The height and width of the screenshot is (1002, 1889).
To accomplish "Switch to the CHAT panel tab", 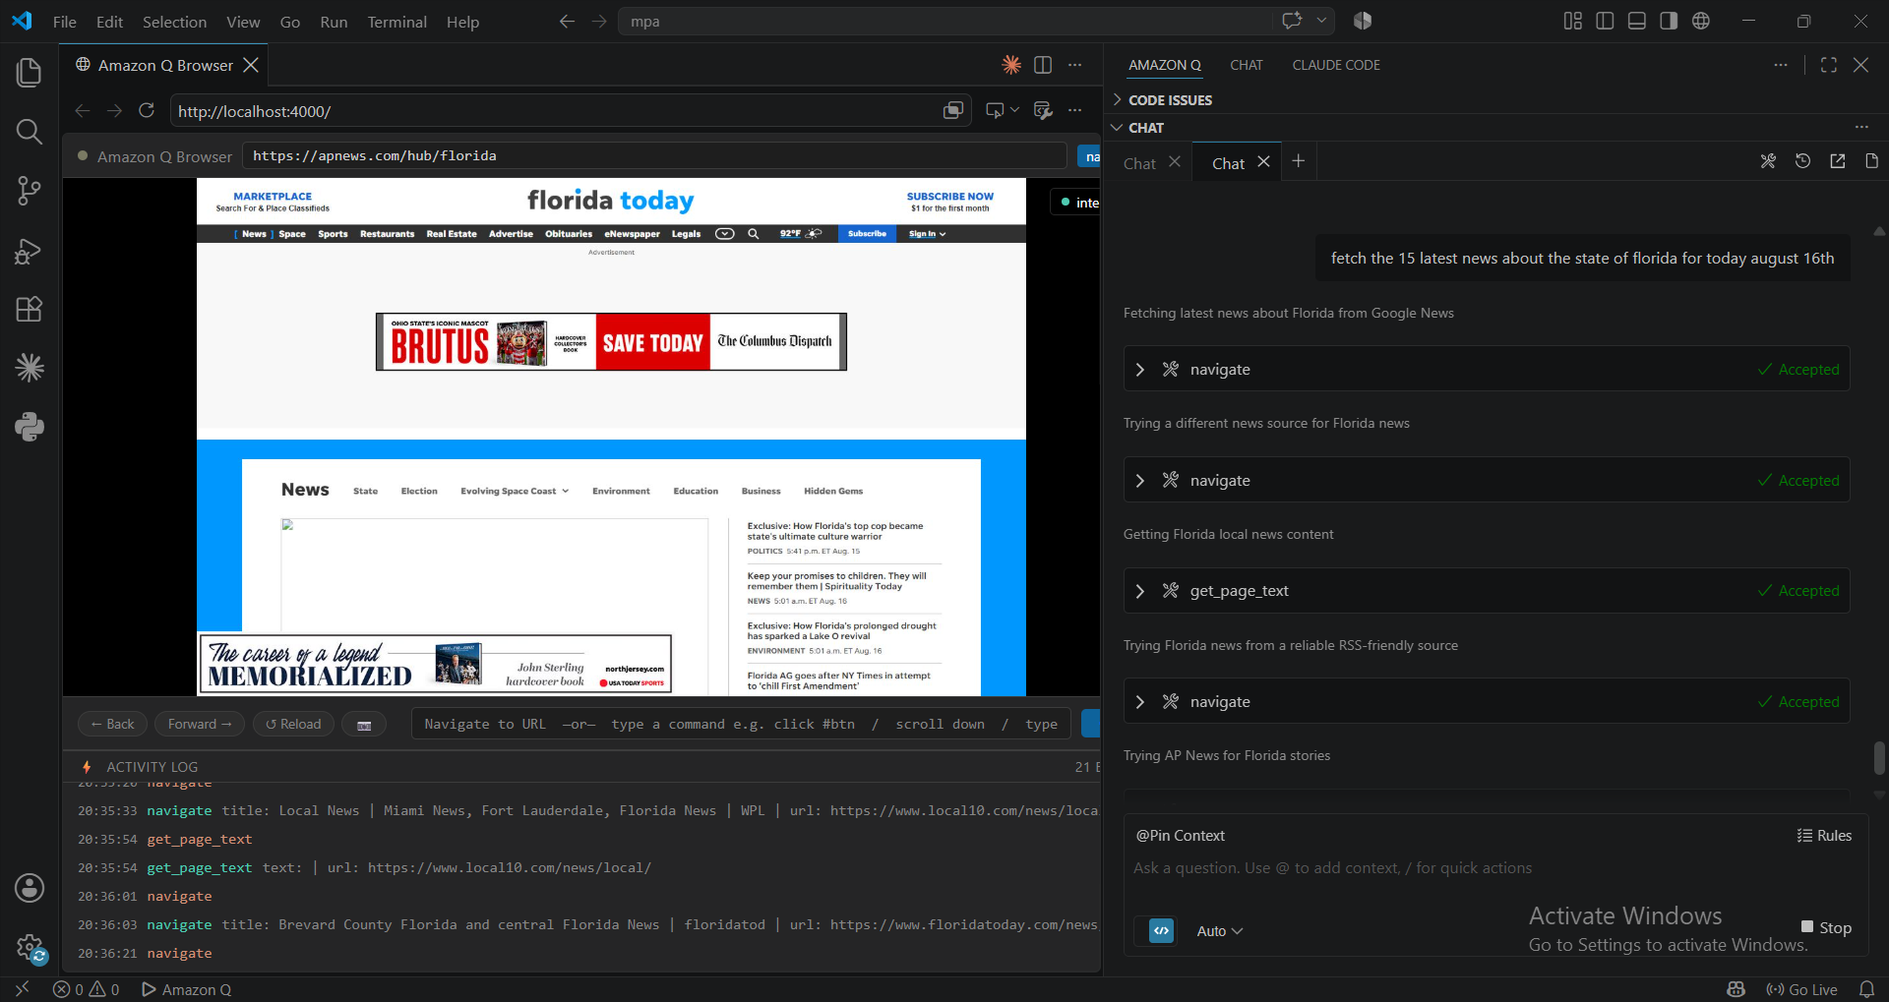I will tap(1246, 65).
